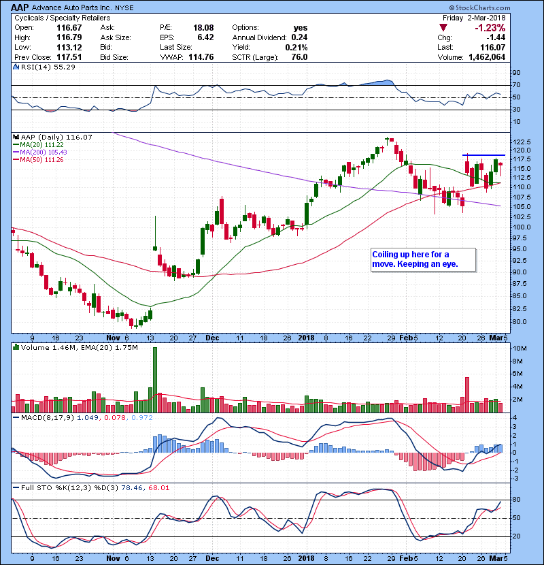544x565 pixels.
Task: Click the stochastic 20 axis label
Action: tap(517, 536)
